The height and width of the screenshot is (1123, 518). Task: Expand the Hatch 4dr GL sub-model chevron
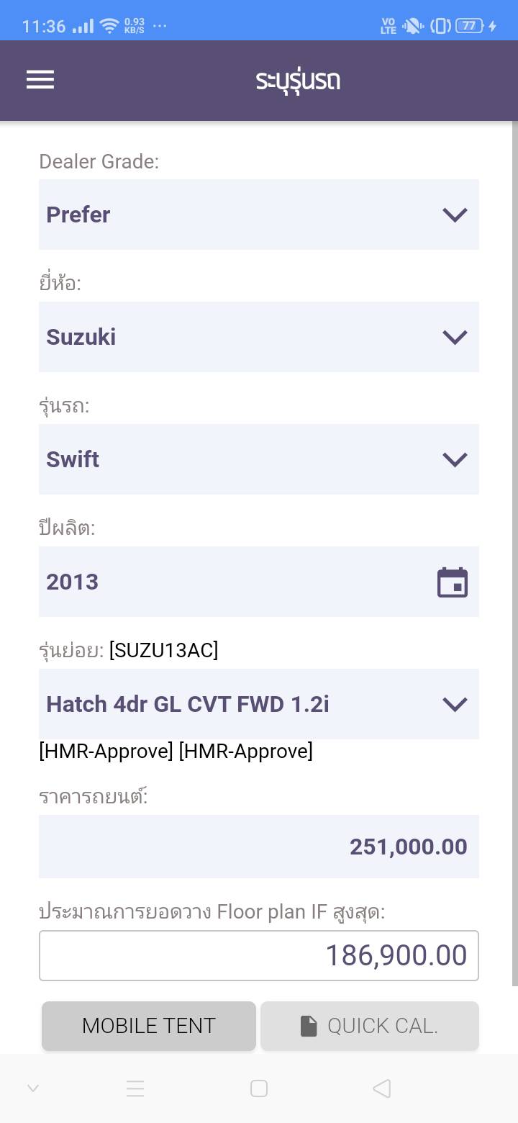pyautogui.click(x=455, y=704)
